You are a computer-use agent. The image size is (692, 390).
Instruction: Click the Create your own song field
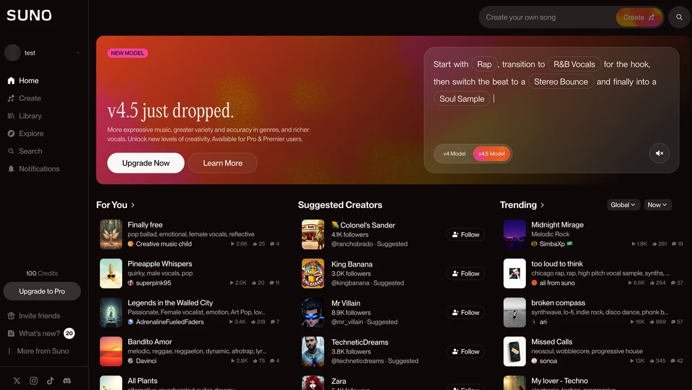[x=548, y=17]
